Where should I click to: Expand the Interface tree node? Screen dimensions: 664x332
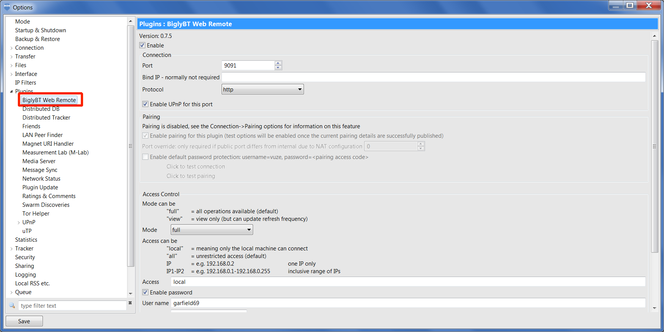tap(11, 74)
